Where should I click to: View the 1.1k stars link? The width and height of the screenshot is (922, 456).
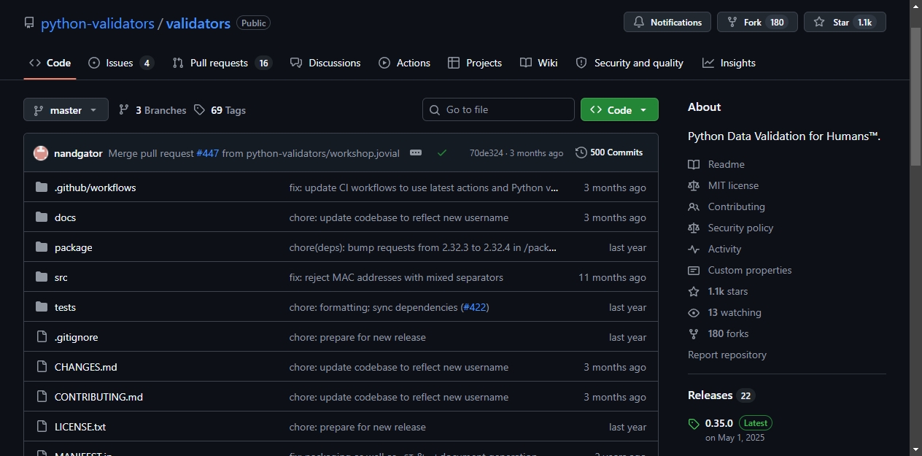point(718,291)
